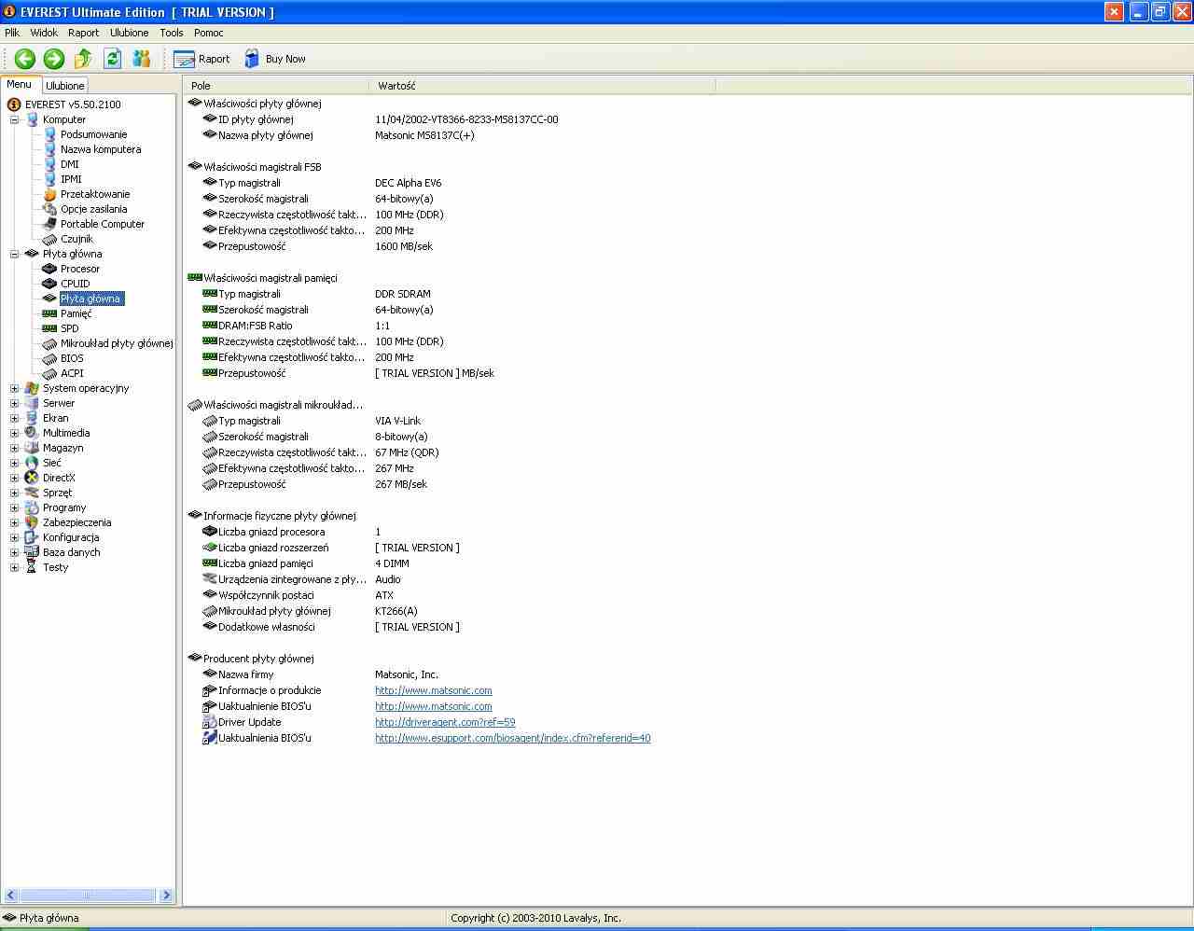Collapse the Płyta główna tree node
Image resolution: width=1194 pixels, height=931 pixels.
[14, 254]
